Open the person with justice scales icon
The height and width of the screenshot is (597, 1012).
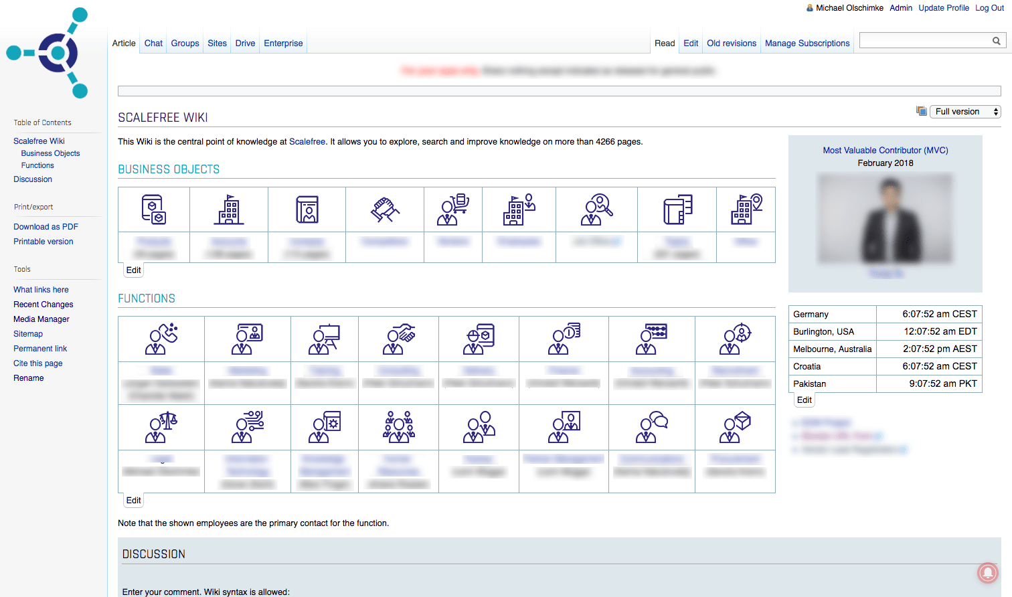[x=161, y=427]
